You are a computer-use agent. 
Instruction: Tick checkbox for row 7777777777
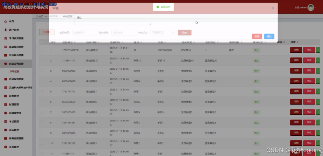[42, 92]
